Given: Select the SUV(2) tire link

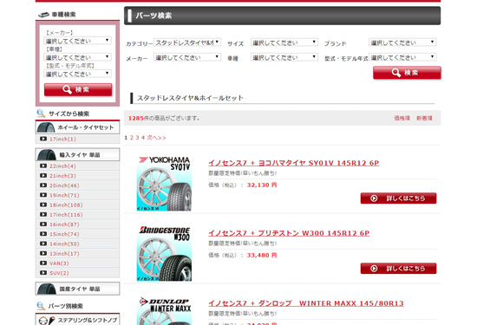Looking at the screenshot, I should [x=59, y=273].
